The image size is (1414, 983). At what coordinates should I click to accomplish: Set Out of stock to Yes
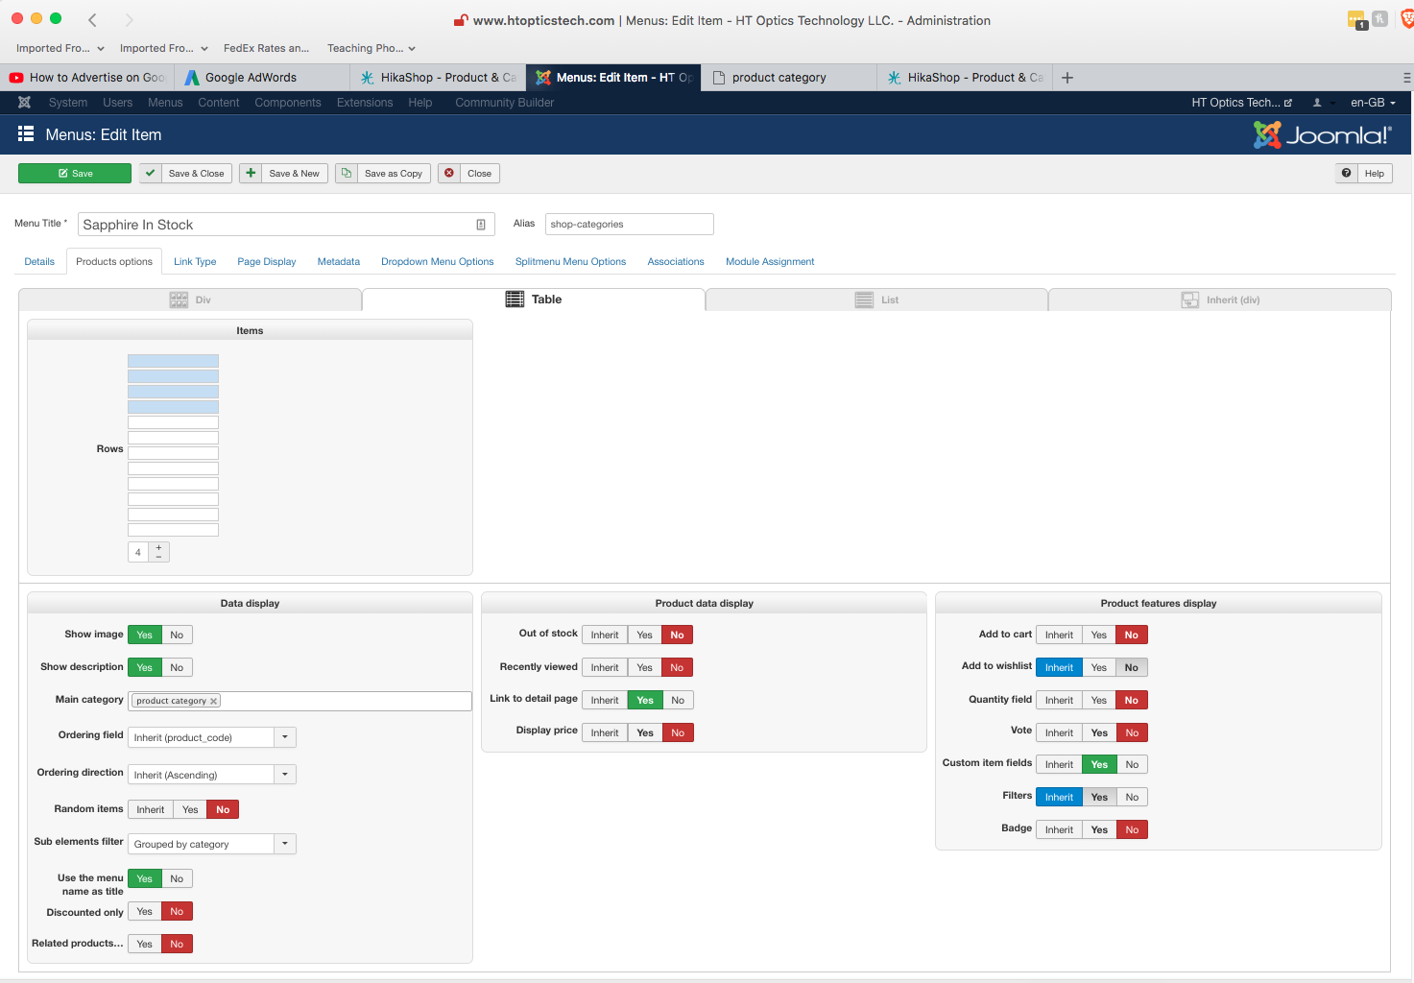click(x=644, y=635)
